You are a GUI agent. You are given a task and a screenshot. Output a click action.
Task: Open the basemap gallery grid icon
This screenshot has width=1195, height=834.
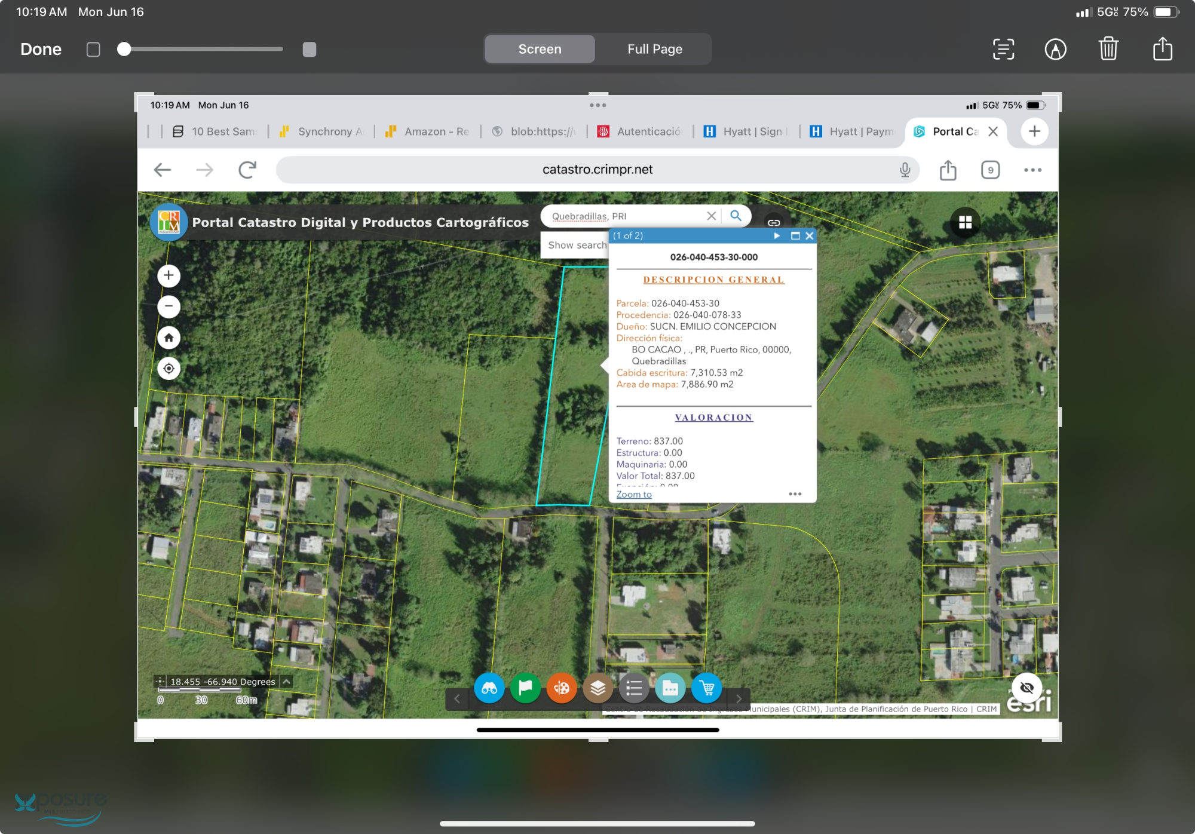(965, 222)
